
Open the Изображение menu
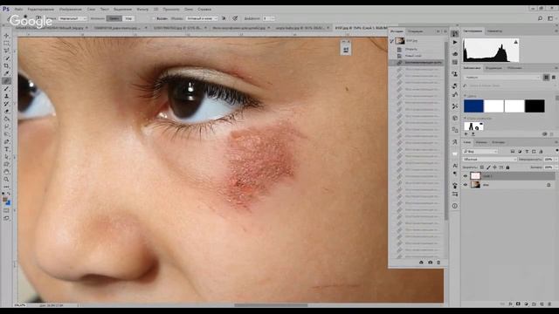point(70,10)
